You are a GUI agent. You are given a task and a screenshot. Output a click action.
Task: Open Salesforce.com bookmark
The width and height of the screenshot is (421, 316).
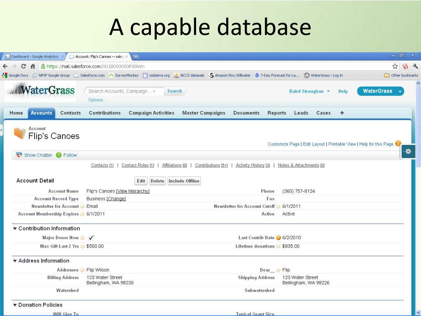[x=89, y=75]
